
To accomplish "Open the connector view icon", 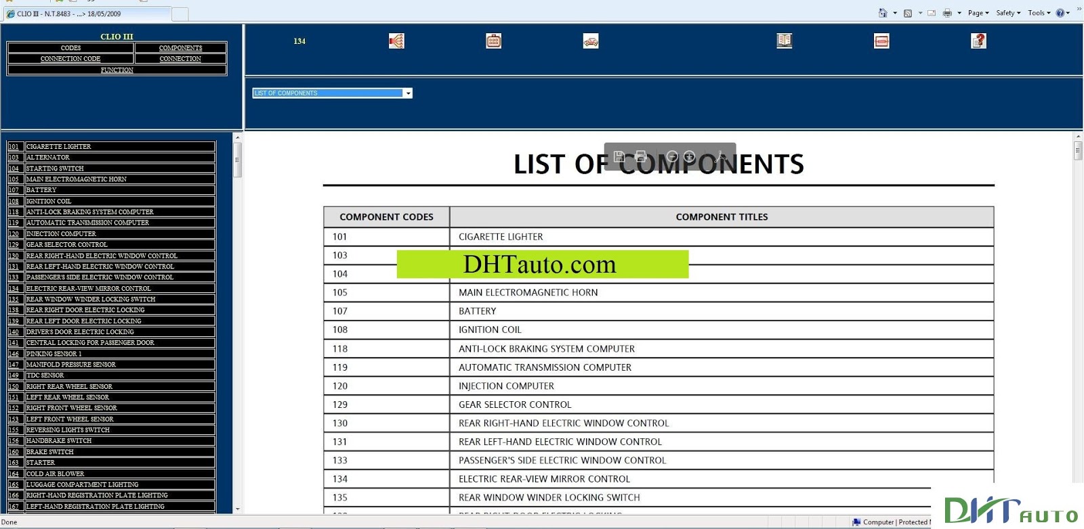I will pos(493,41).
